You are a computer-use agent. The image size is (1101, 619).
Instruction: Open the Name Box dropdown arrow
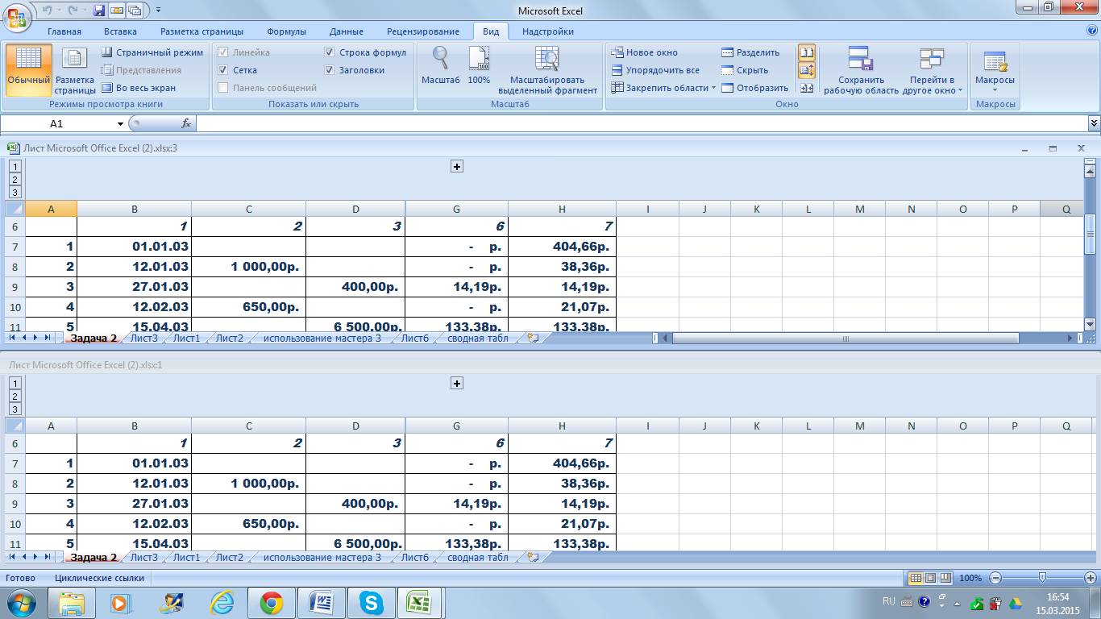point(120,123)
